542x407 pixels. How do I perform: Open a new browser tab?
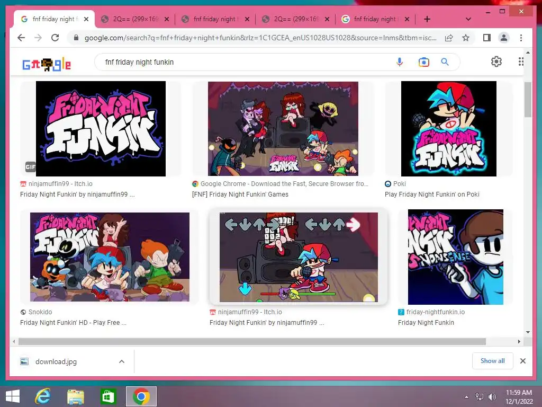[x=427, y=19]
